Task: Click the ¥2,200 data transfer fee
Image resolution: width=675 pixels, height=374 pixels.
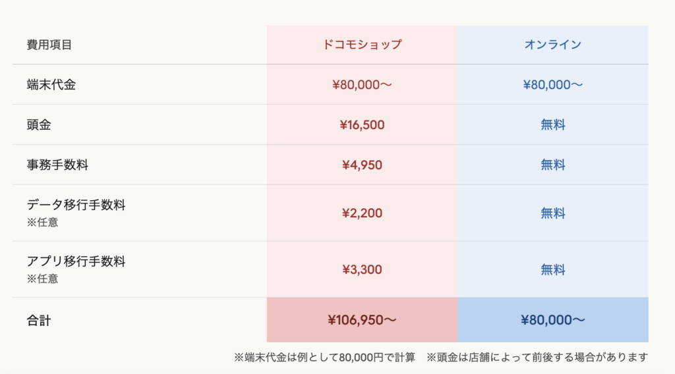Action: (362, 213)
